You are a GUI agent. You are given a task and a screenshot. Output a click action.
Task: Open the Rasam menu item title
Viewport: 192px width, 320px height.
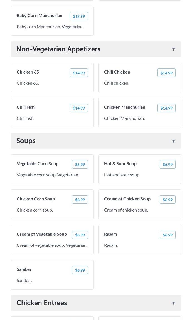110,234
